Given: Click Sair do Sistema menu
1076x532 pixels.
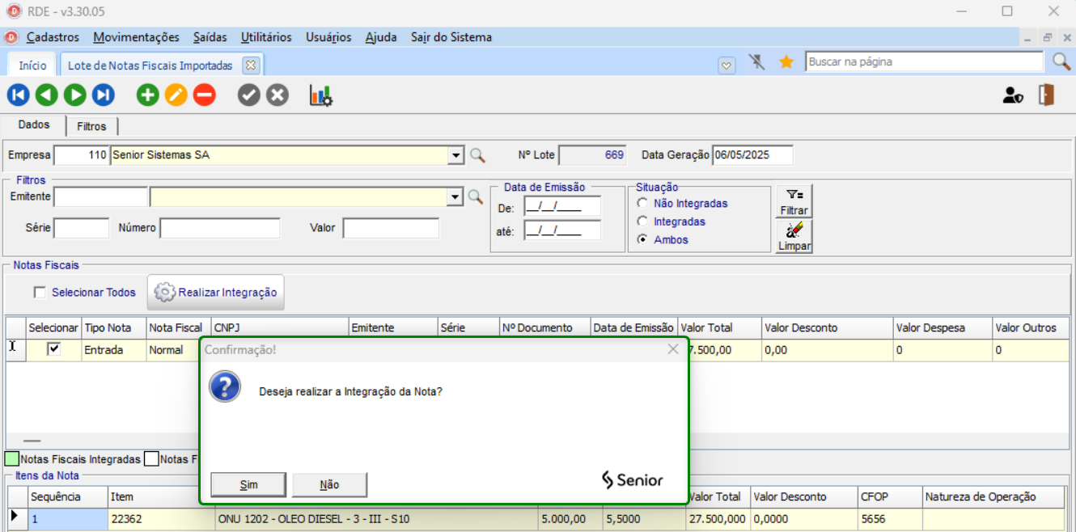Looking at the screenshot, I should 451,37.
